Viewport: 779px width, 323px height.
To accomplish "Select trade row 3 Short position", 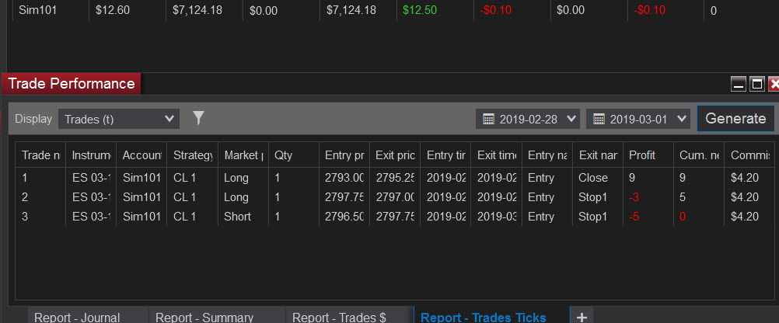I will (395, 217).
